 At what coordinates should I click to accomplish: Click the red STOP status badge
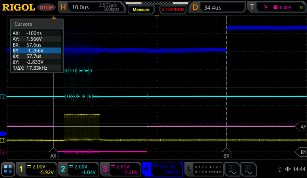pos(47,7)
